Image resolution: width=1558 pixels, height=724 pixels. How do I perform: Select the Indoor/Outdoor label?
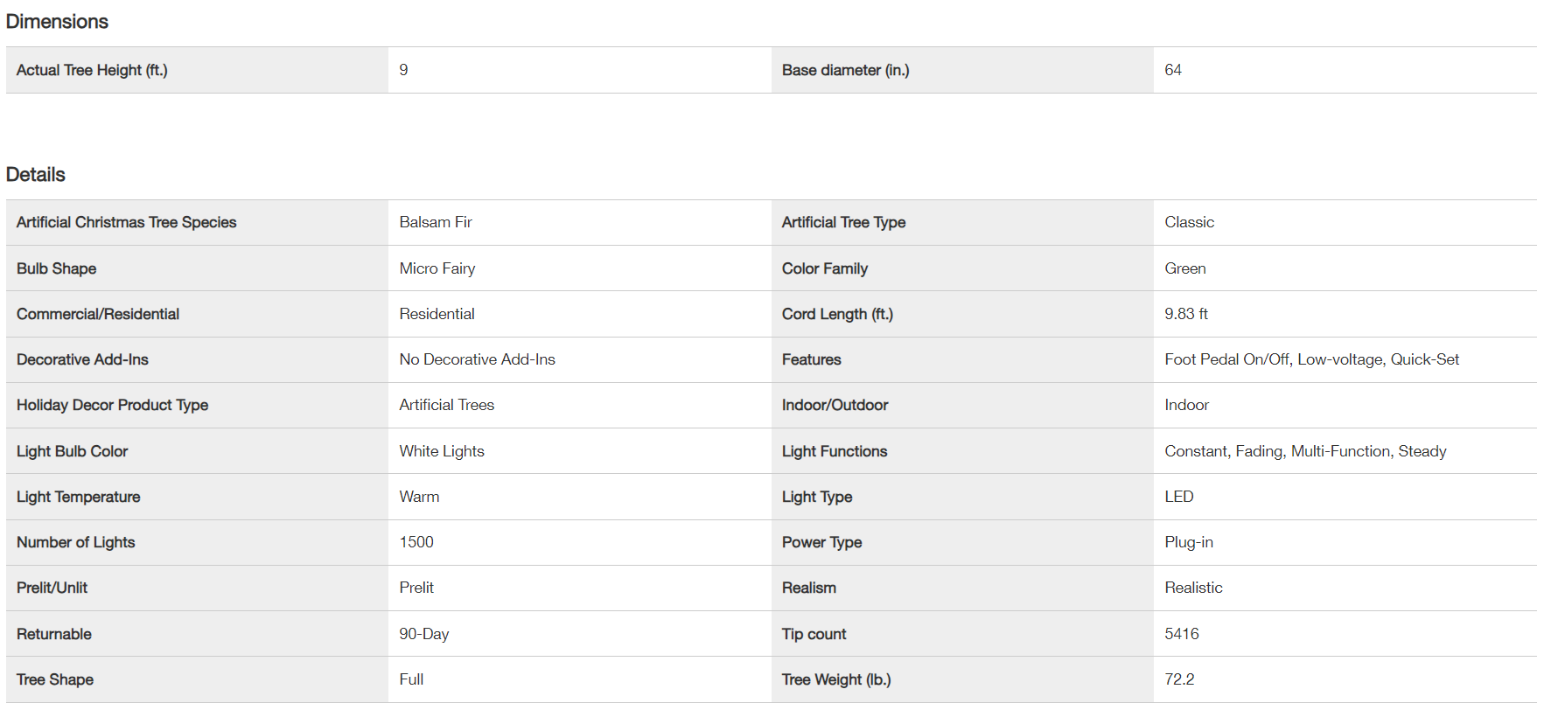[x=835, y=405]
